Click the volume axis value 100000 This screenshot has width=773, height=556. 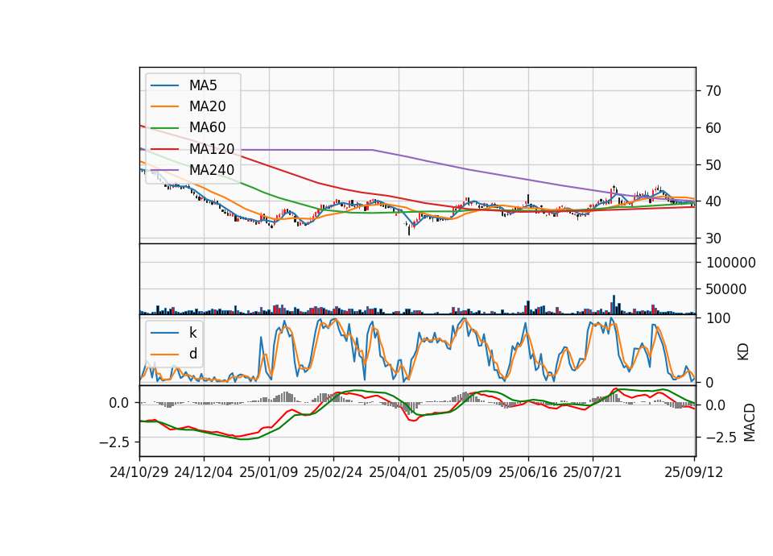(730, 263)
